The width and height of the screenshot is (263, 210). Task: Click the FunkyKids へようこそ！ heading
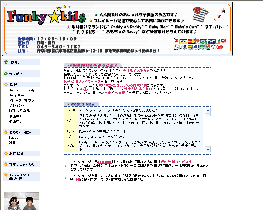tap(92, 65)
